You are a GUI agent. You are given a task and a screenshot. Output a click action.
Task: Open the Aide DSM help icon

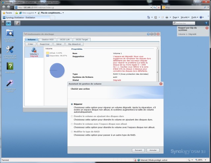(10, 68)
